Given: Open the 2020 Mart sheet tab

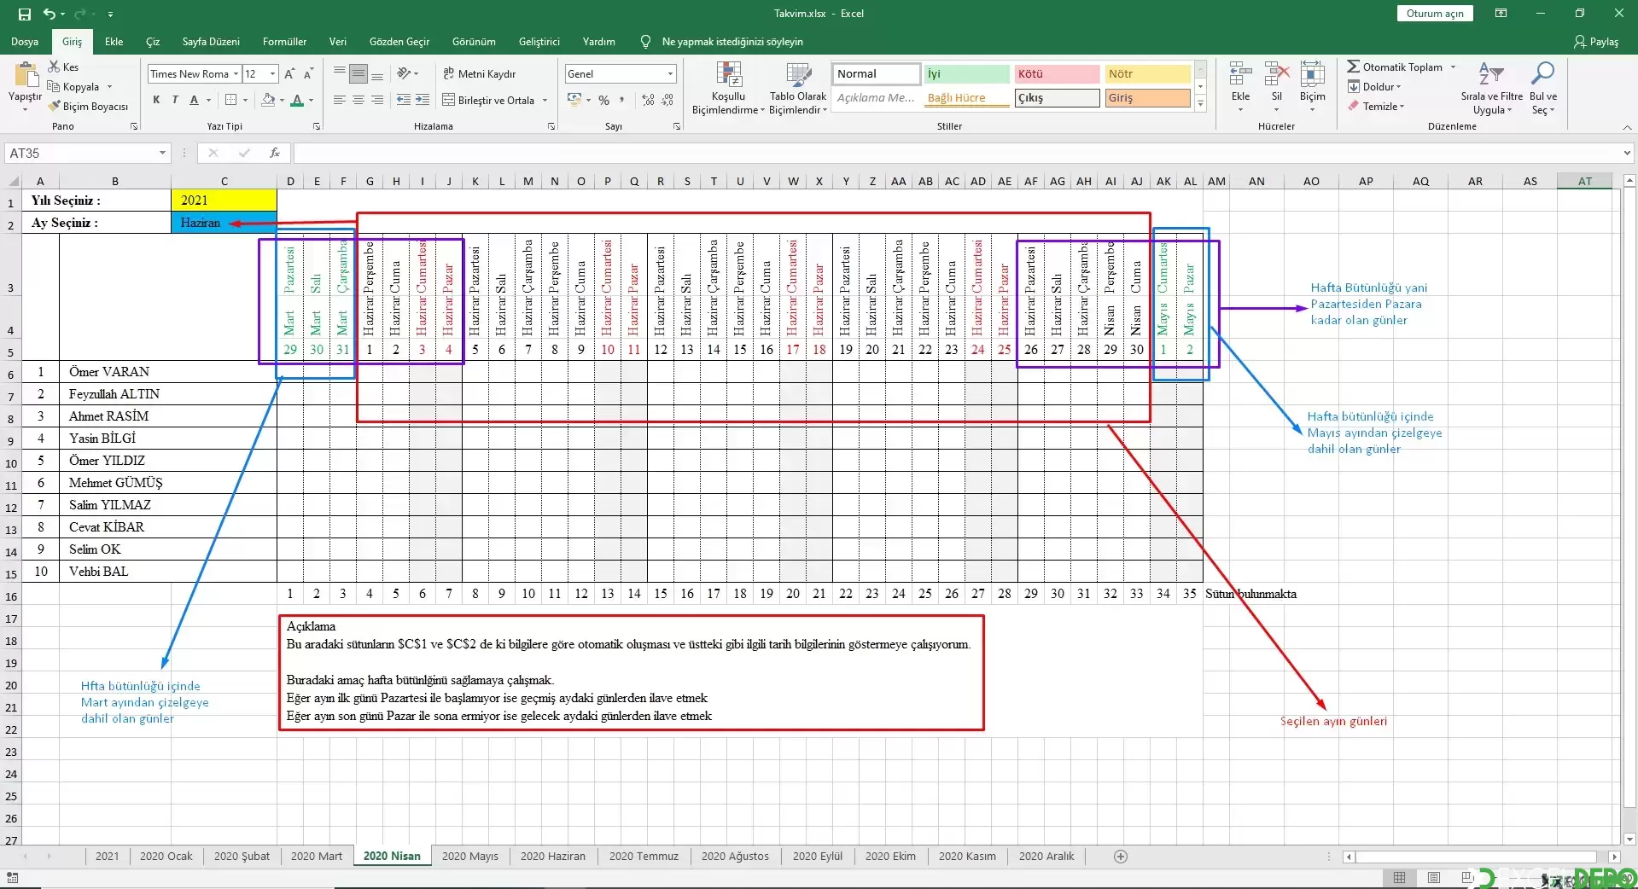Looking at the screenshot, I should pos(316,857).
